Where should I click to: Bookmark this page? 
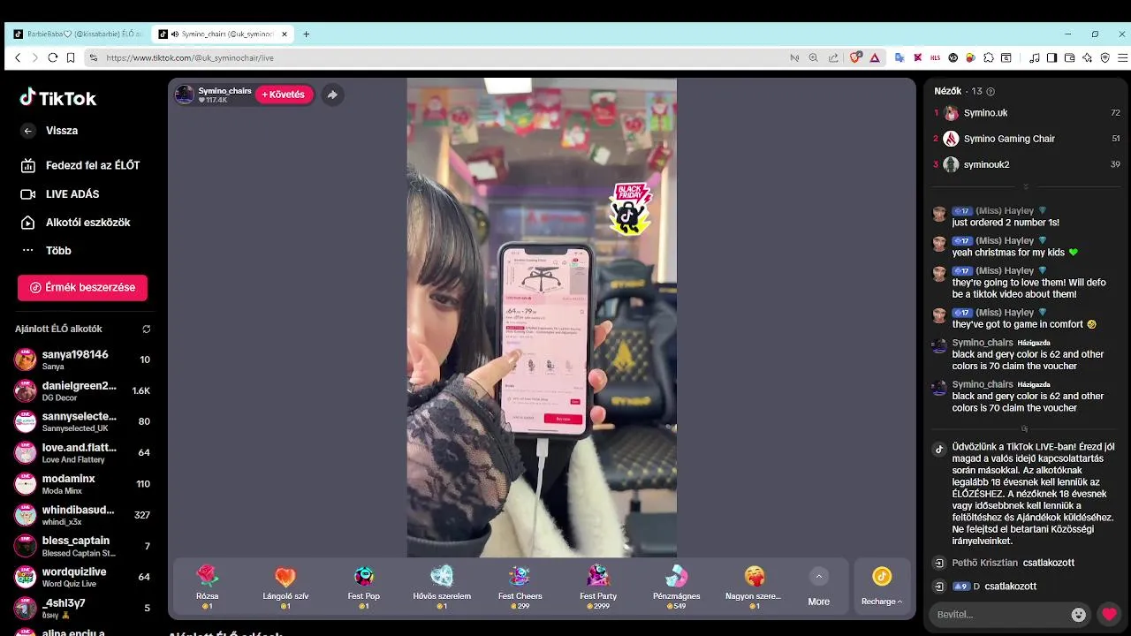pyautogui.click(x=71, y=57)
